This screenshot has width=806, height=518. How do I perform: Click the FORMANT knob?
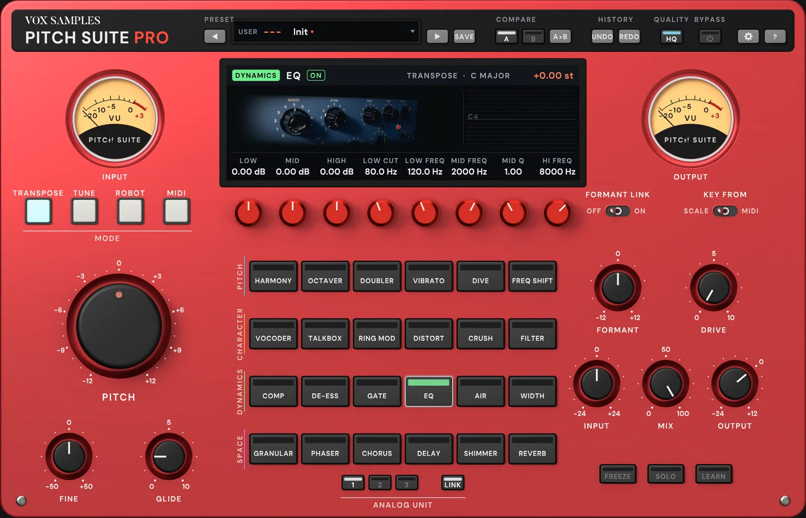(618, 288)
